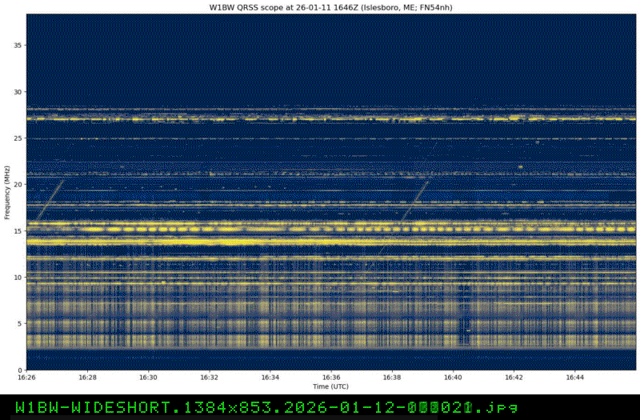The width and height of the screenshot is (640, 420).
Task: Click the 25 MHz frequency tick label
Action: 18,138
